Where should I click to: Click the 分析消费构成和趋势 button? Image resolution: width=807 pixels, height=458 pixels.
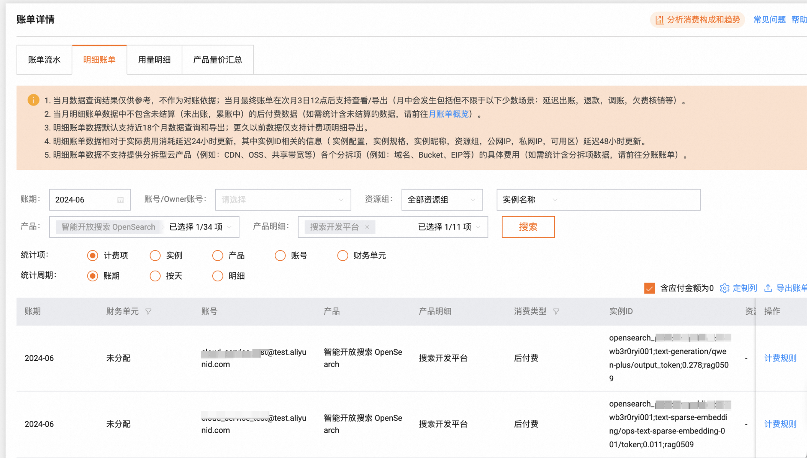click(698, 20)
